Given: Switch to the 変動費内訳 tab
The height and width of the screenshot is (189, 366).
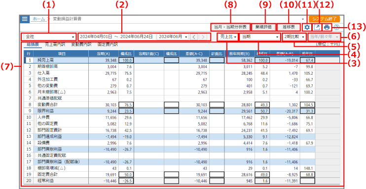Looking at the screenshot, I should point(81,44).
